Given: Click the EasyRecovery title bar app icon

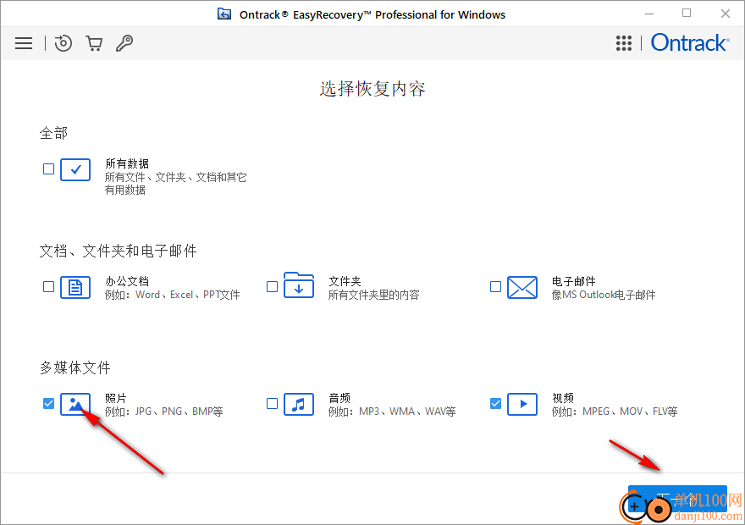Looking at the screenshot, I should point(224,14).
